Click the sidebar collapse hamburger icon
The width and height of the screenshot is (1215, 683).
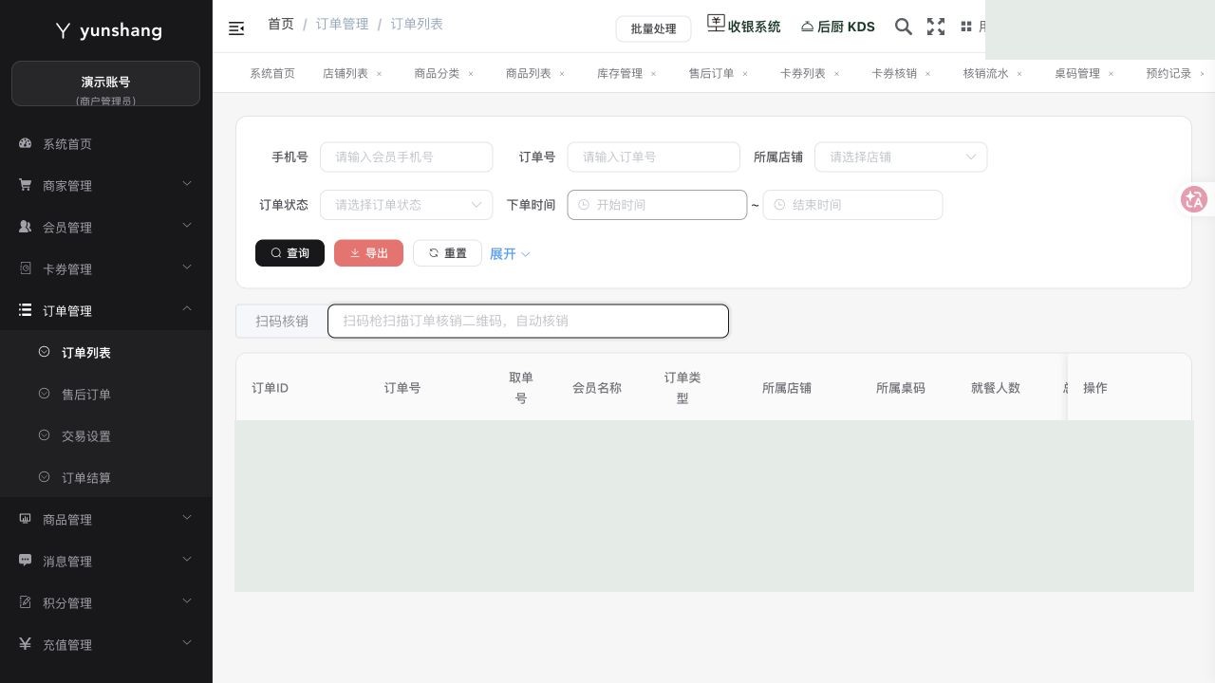(236, 28)
